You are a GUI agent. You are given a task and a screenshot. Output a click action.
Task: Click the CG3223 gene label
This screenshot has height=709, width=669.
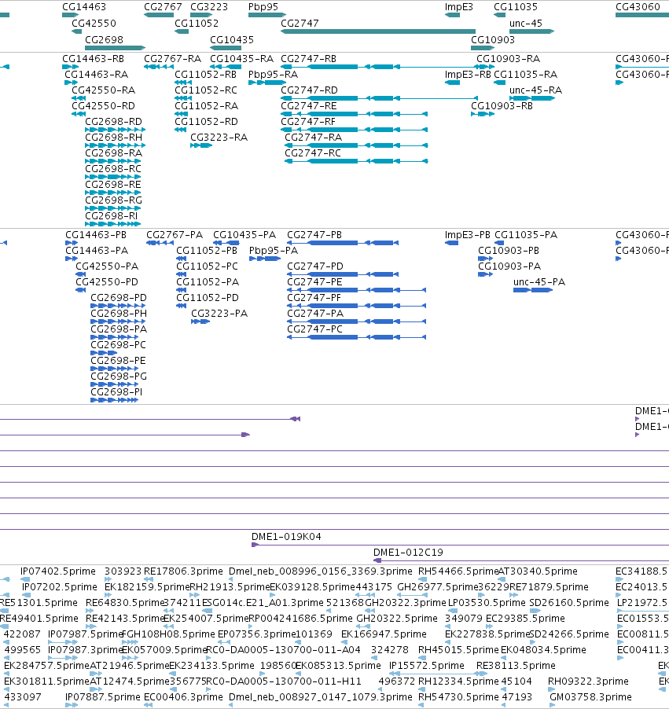point(209,7)
